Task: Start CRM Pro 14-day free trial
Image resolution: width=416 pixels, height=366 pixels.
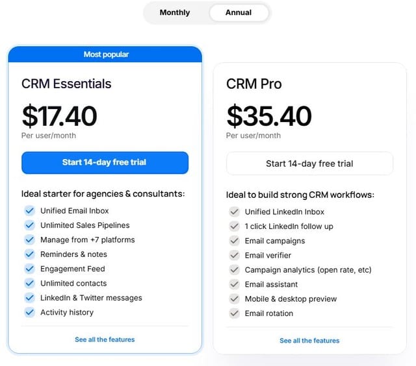Action: (309, 164)
